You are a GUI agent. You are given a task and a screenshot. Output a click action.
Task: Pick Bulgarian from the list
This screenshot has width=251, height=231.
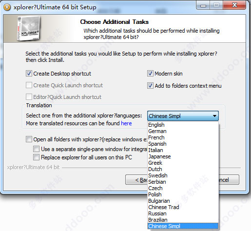click(x=183, y=201)
